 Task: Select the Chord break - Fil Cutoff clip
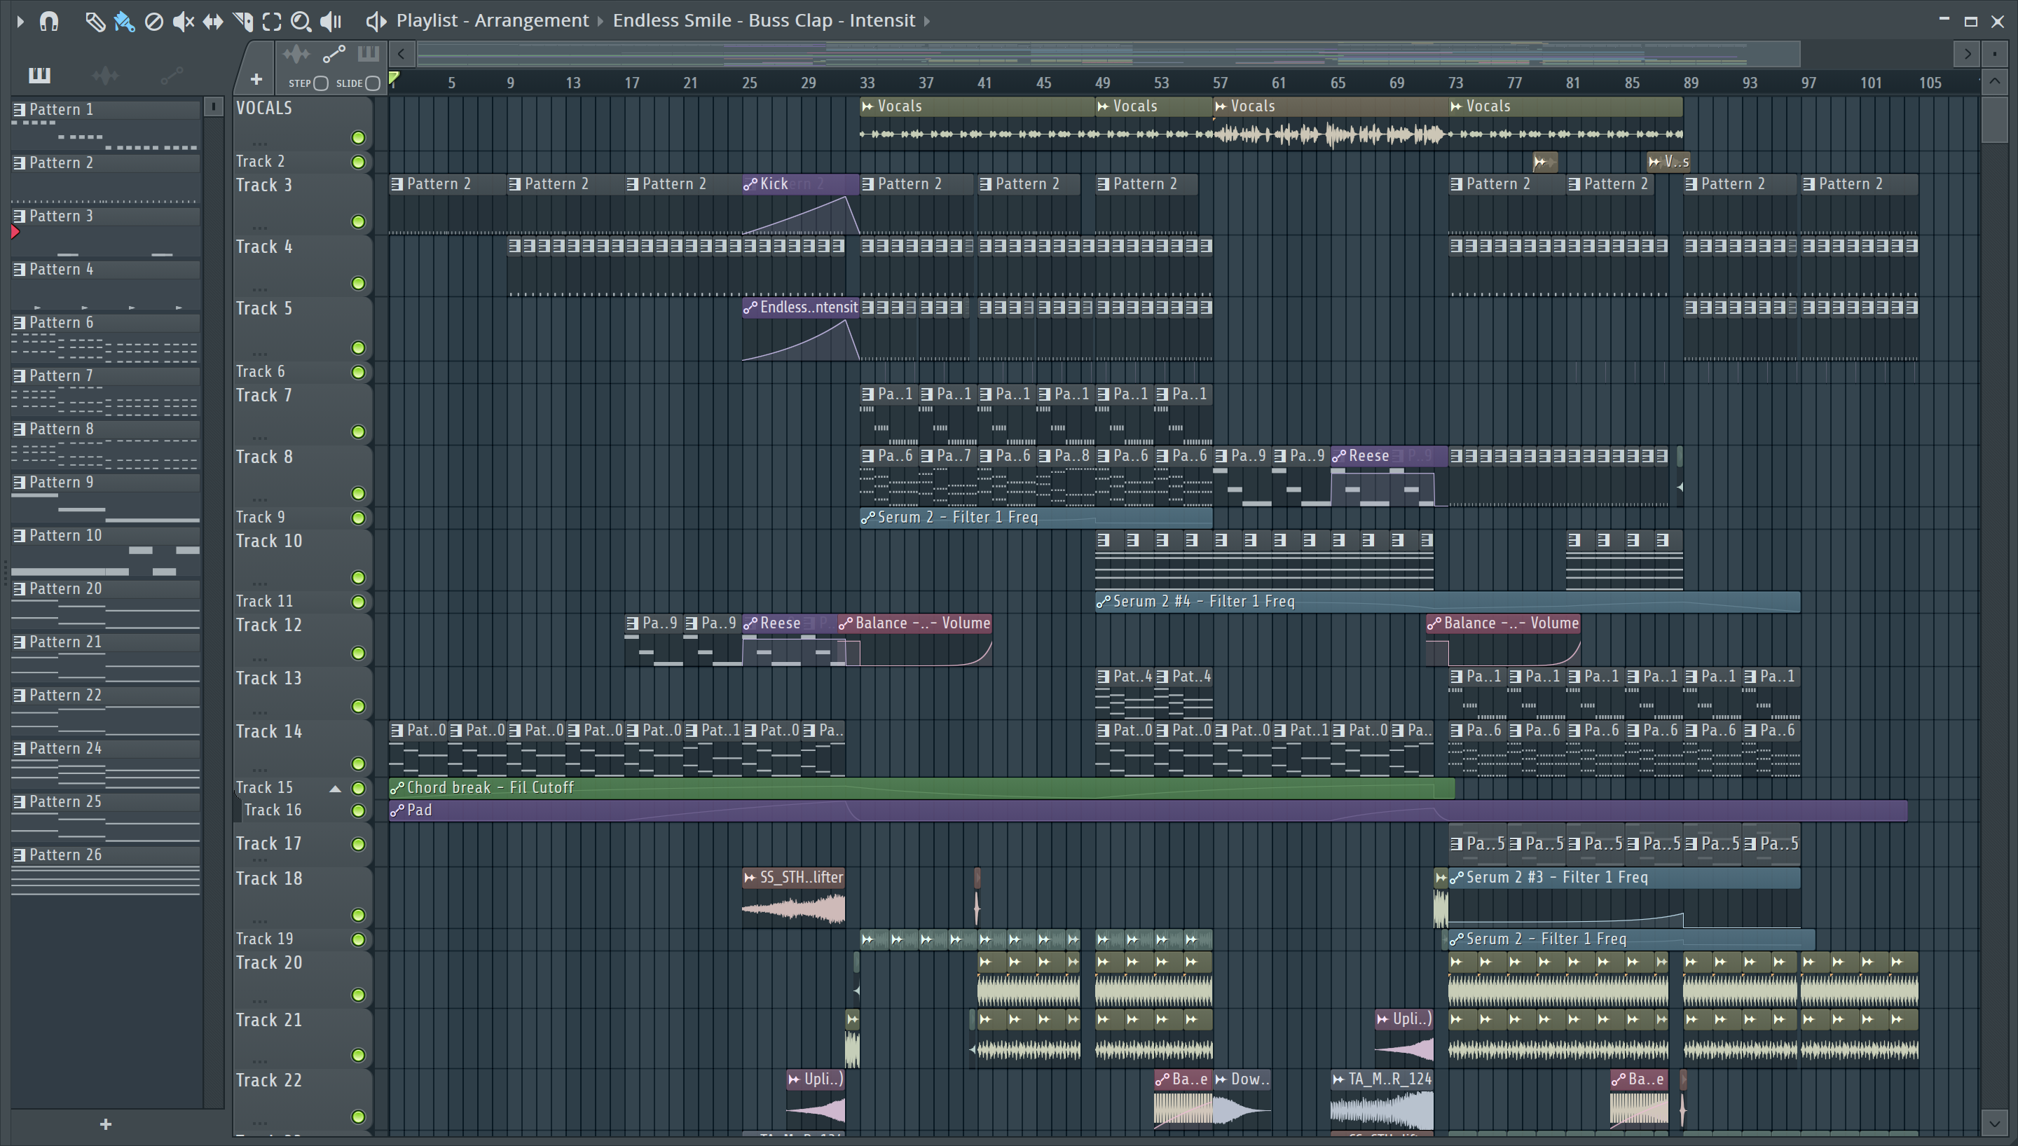tap(921, 789)
